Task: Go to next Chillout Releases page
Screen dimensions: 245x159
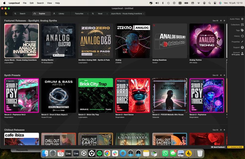Action: [x=224, y=130]
